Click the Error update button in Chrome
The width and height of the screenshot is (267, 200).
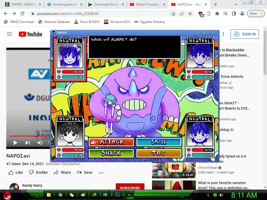256,14
